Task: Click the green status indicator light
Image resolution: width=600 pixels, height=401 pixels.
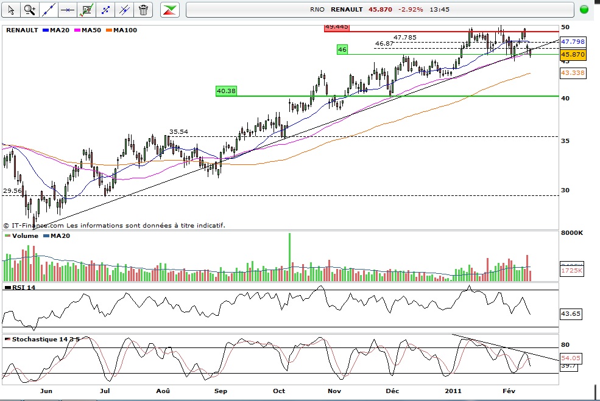Action: point(584,10)
